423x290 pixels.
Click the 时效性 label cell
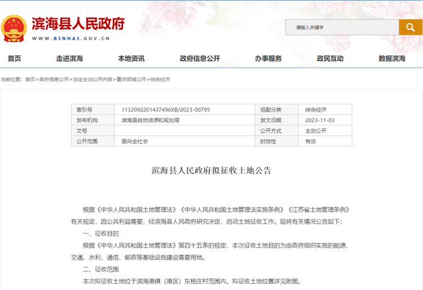tap(276, 141)
